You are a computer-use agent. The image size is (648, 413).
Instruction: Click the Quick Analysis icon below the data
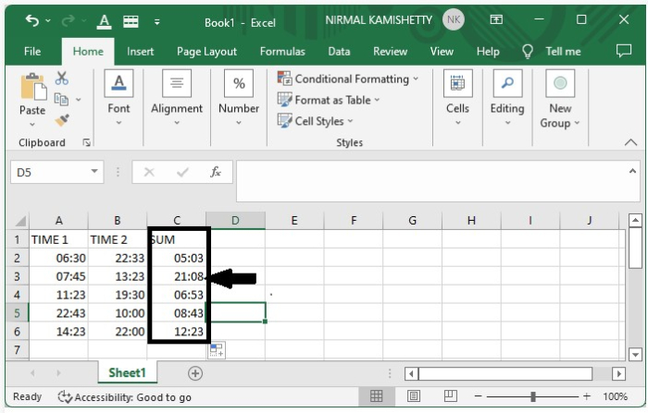tap(217, 350)
